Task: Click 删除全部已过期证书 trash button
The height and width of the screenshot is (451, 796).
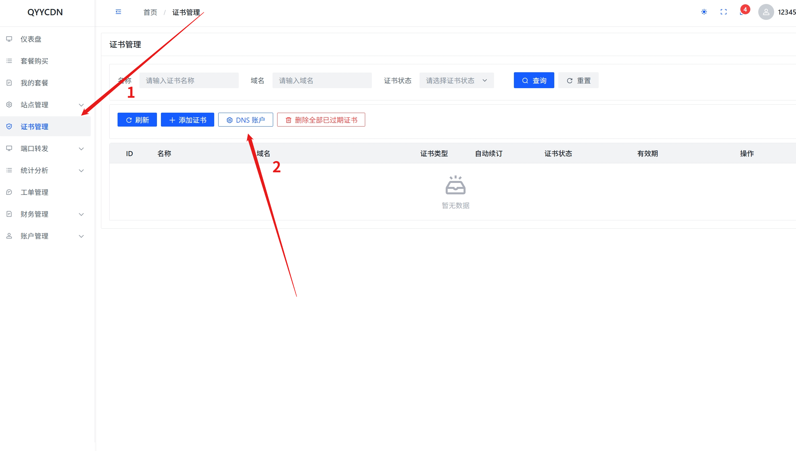Action: tap(321, 120)
